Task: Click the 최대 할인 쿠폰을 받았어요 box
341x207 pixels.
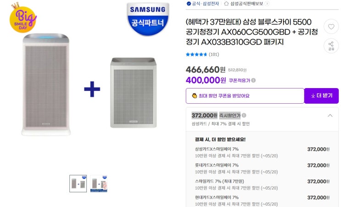Action: pos(245,95)
